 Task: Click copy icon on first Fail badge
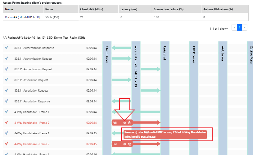(x=129, y=123)
